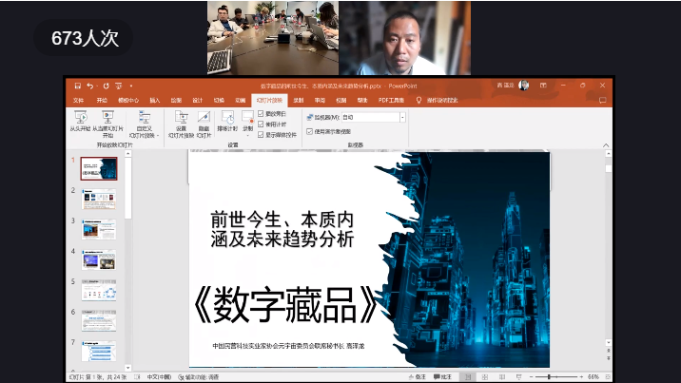681x383 pixels.
Task: Switch to Design (设计) ribbon tab
Action: 198,100
